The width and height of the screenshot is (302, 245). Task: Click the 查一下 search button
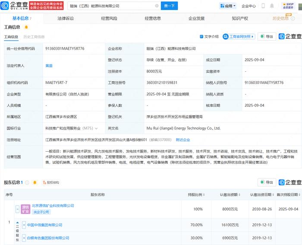(169, 6)
